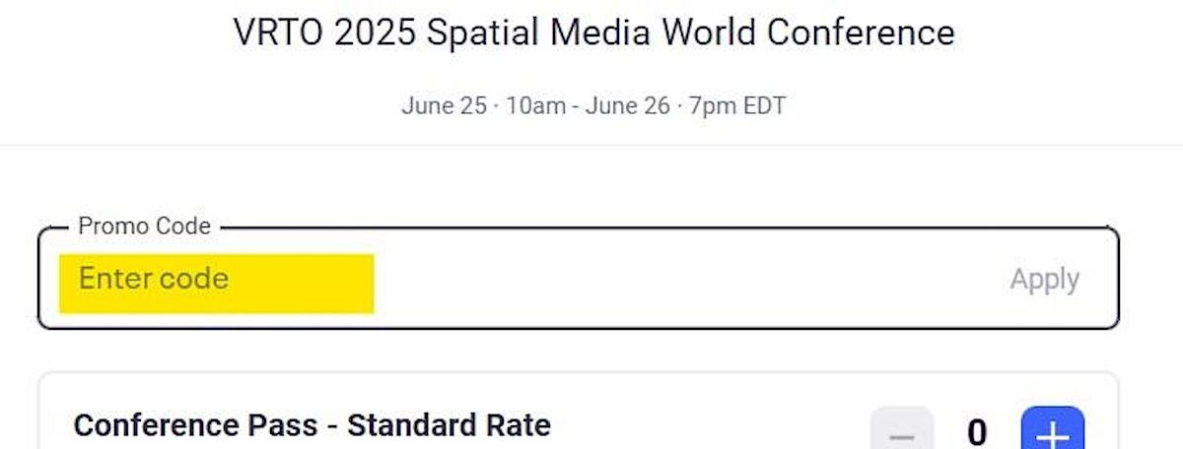The image size is (1183, 449).
Task: Focus the highlighted promo code input
Action: click(x=217, y=283)
